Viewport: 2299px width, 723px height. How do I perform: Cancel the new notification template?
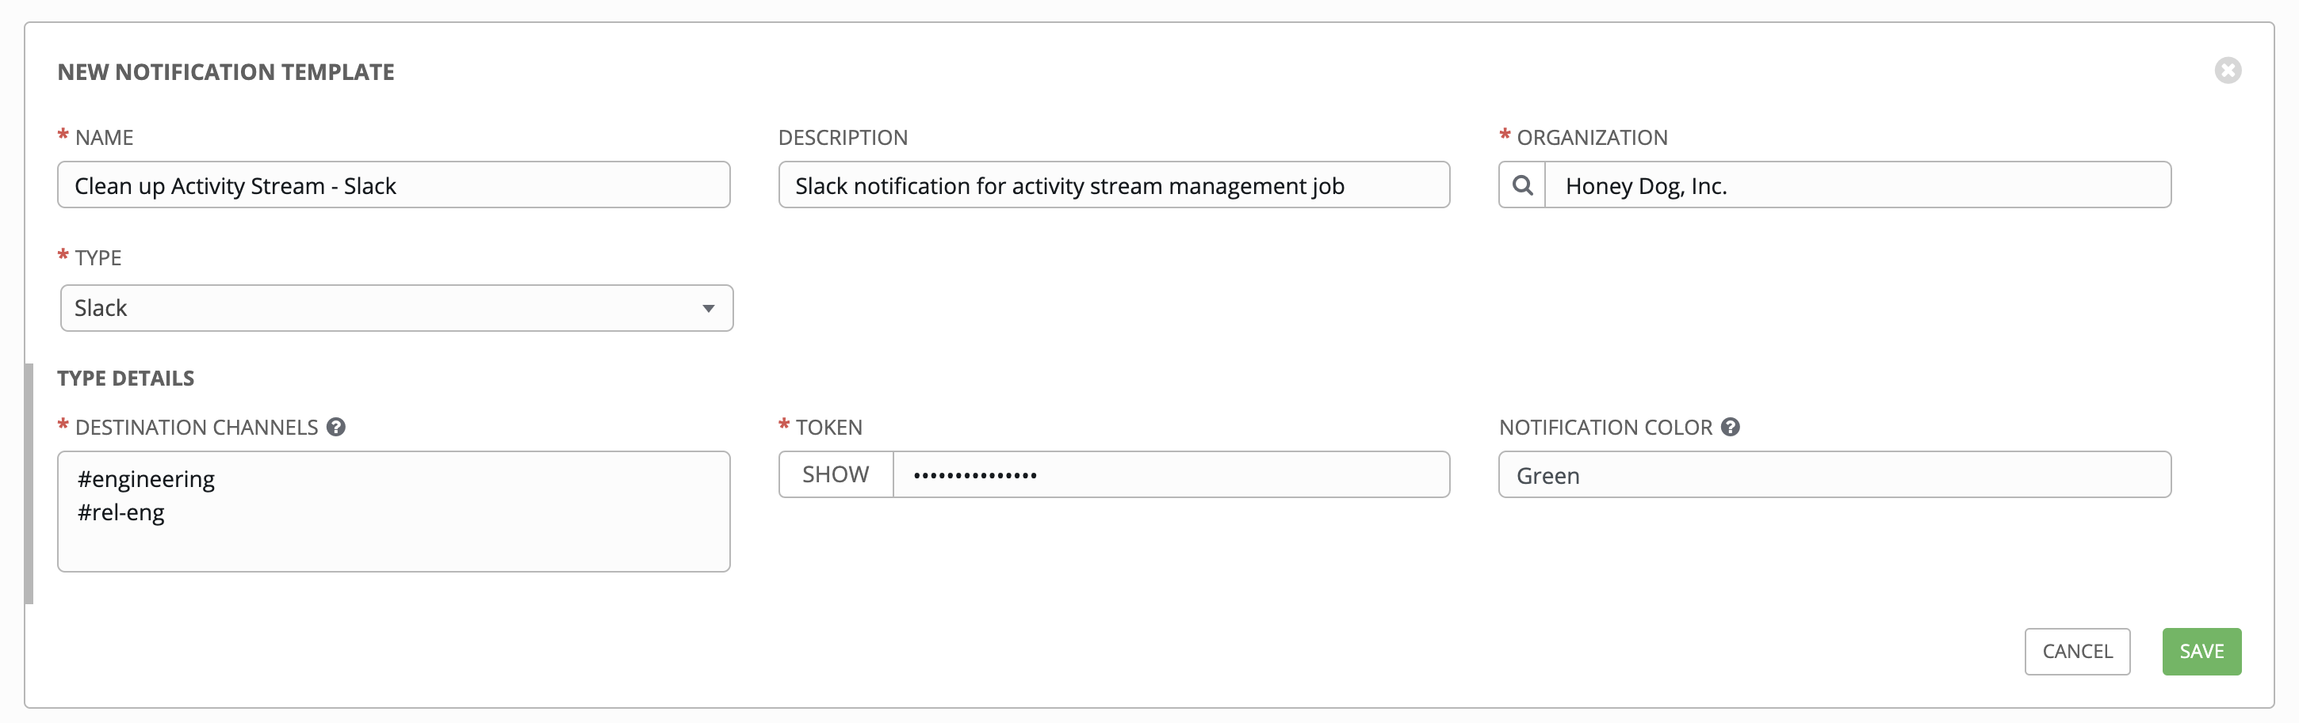click(x=2077, y=652)
